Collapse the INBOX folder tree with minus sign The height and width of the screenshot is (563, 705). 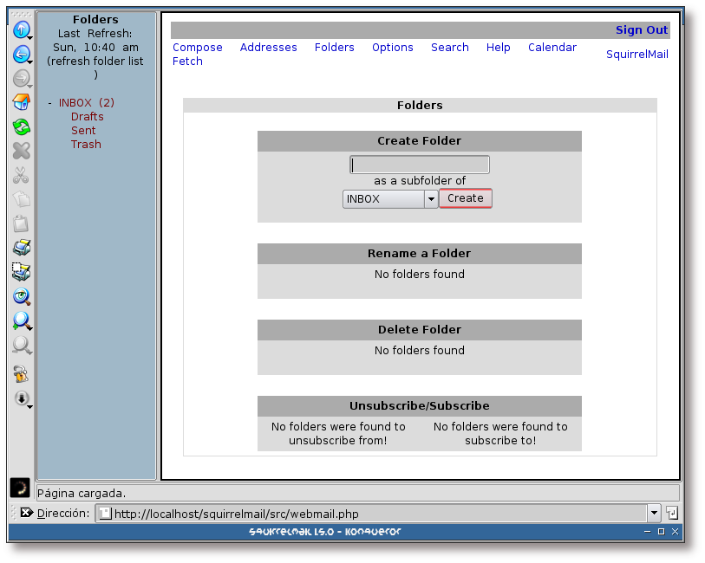pos(49,103)
